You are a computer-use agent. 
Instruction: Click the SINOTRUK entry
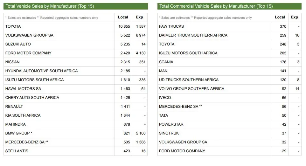[x=169, y=133]
